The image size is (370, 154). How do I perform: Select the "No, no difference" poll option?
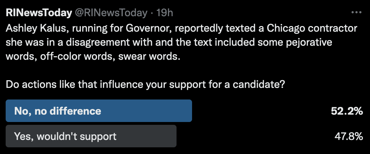(58, 111)
